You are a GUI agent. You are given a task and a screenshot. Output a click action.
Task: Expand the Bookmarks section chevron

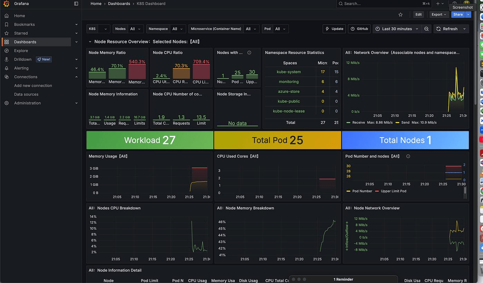pyautogui.click(x=76, y=24)
